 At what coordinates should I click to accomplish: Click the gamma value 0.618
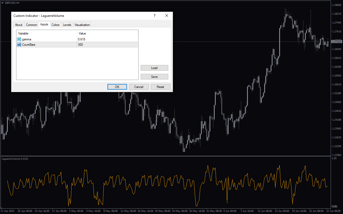[x=81, y=39]
